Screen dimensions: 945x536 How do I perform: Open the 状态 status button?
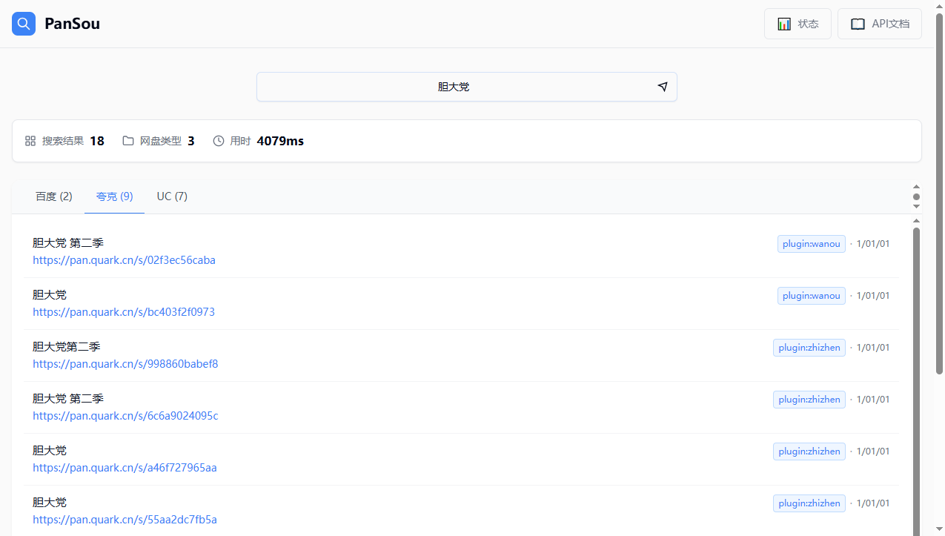(x=798, y=24)
